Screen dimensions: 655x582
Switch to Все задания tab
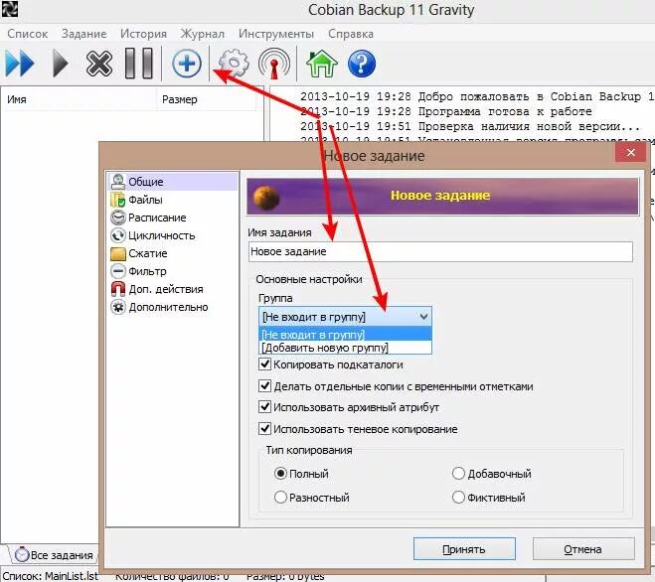tap(54, 555)
